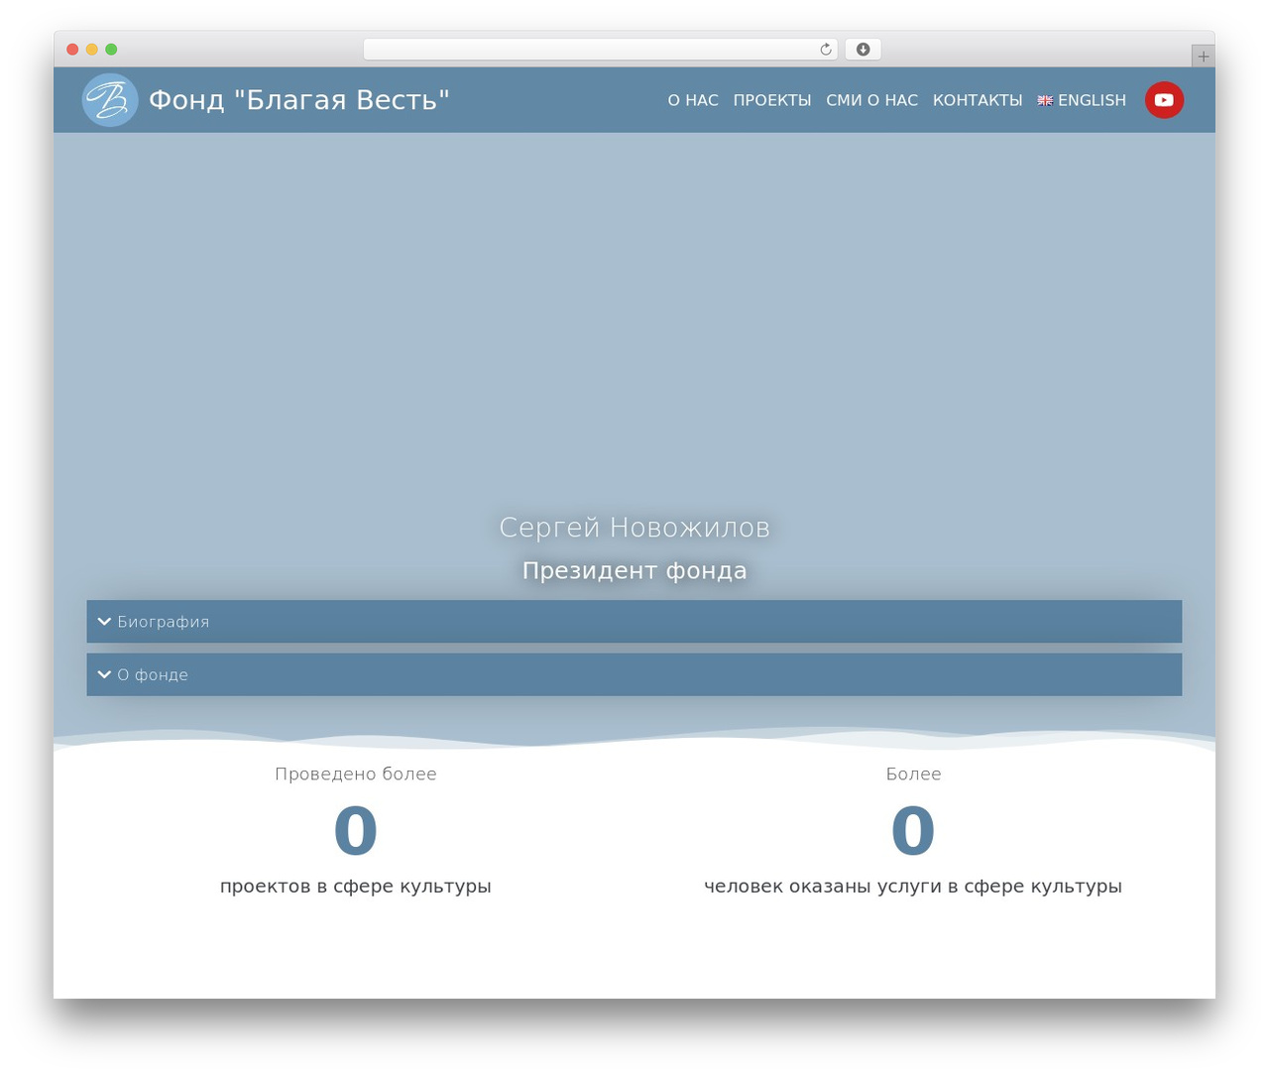The width and height of the screenshot is (1269, 1075).
Task: Click the UK flag language icon
Action: pyautogui.click(x=1045, y=100)
